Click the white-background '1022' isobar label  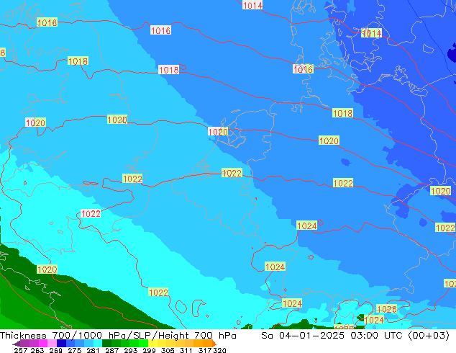[91, 213]
